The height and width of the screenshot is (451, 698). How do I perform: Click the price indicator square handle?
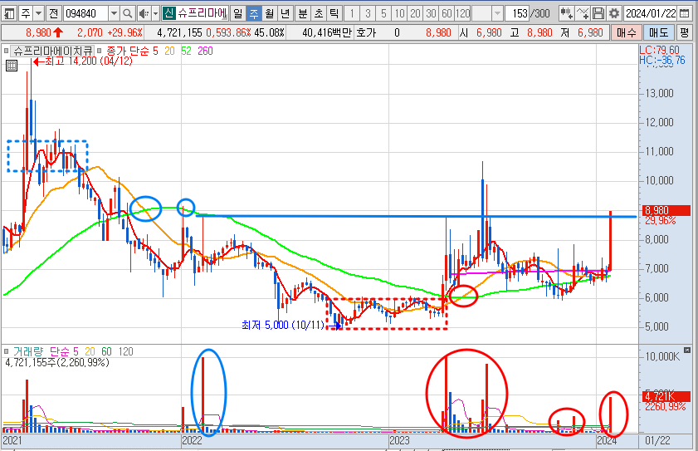point(7,51)
